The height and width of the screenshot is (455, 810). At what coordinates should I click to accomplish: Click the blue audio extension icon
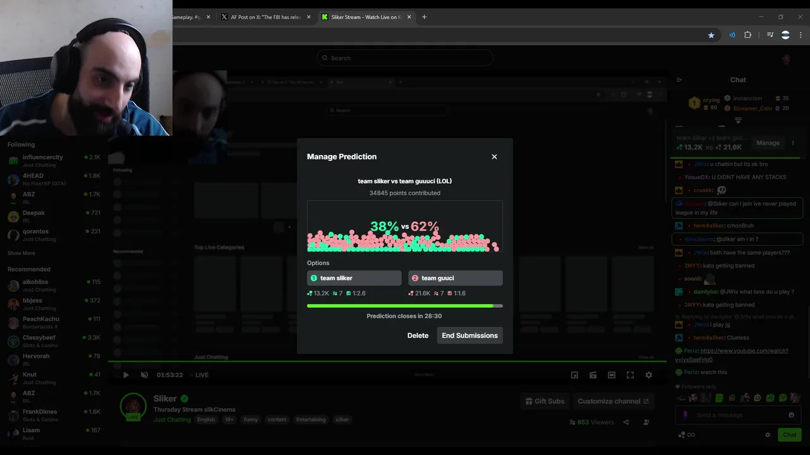pos(732,35)
